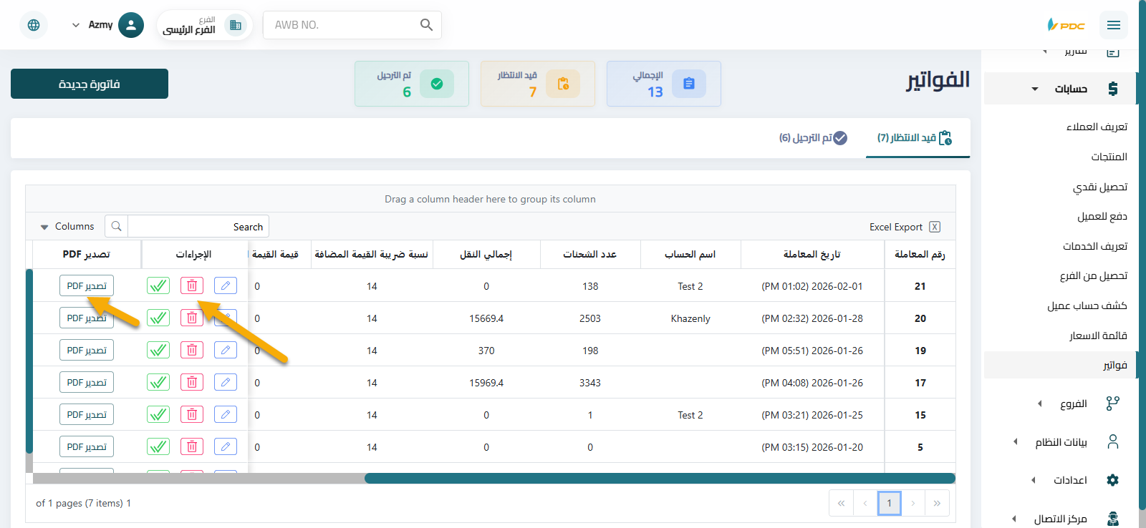Viewport: 1146px width, 528px height.
Task: Open كشف حساب عميل in sidebar
Action: (1087, 305)
